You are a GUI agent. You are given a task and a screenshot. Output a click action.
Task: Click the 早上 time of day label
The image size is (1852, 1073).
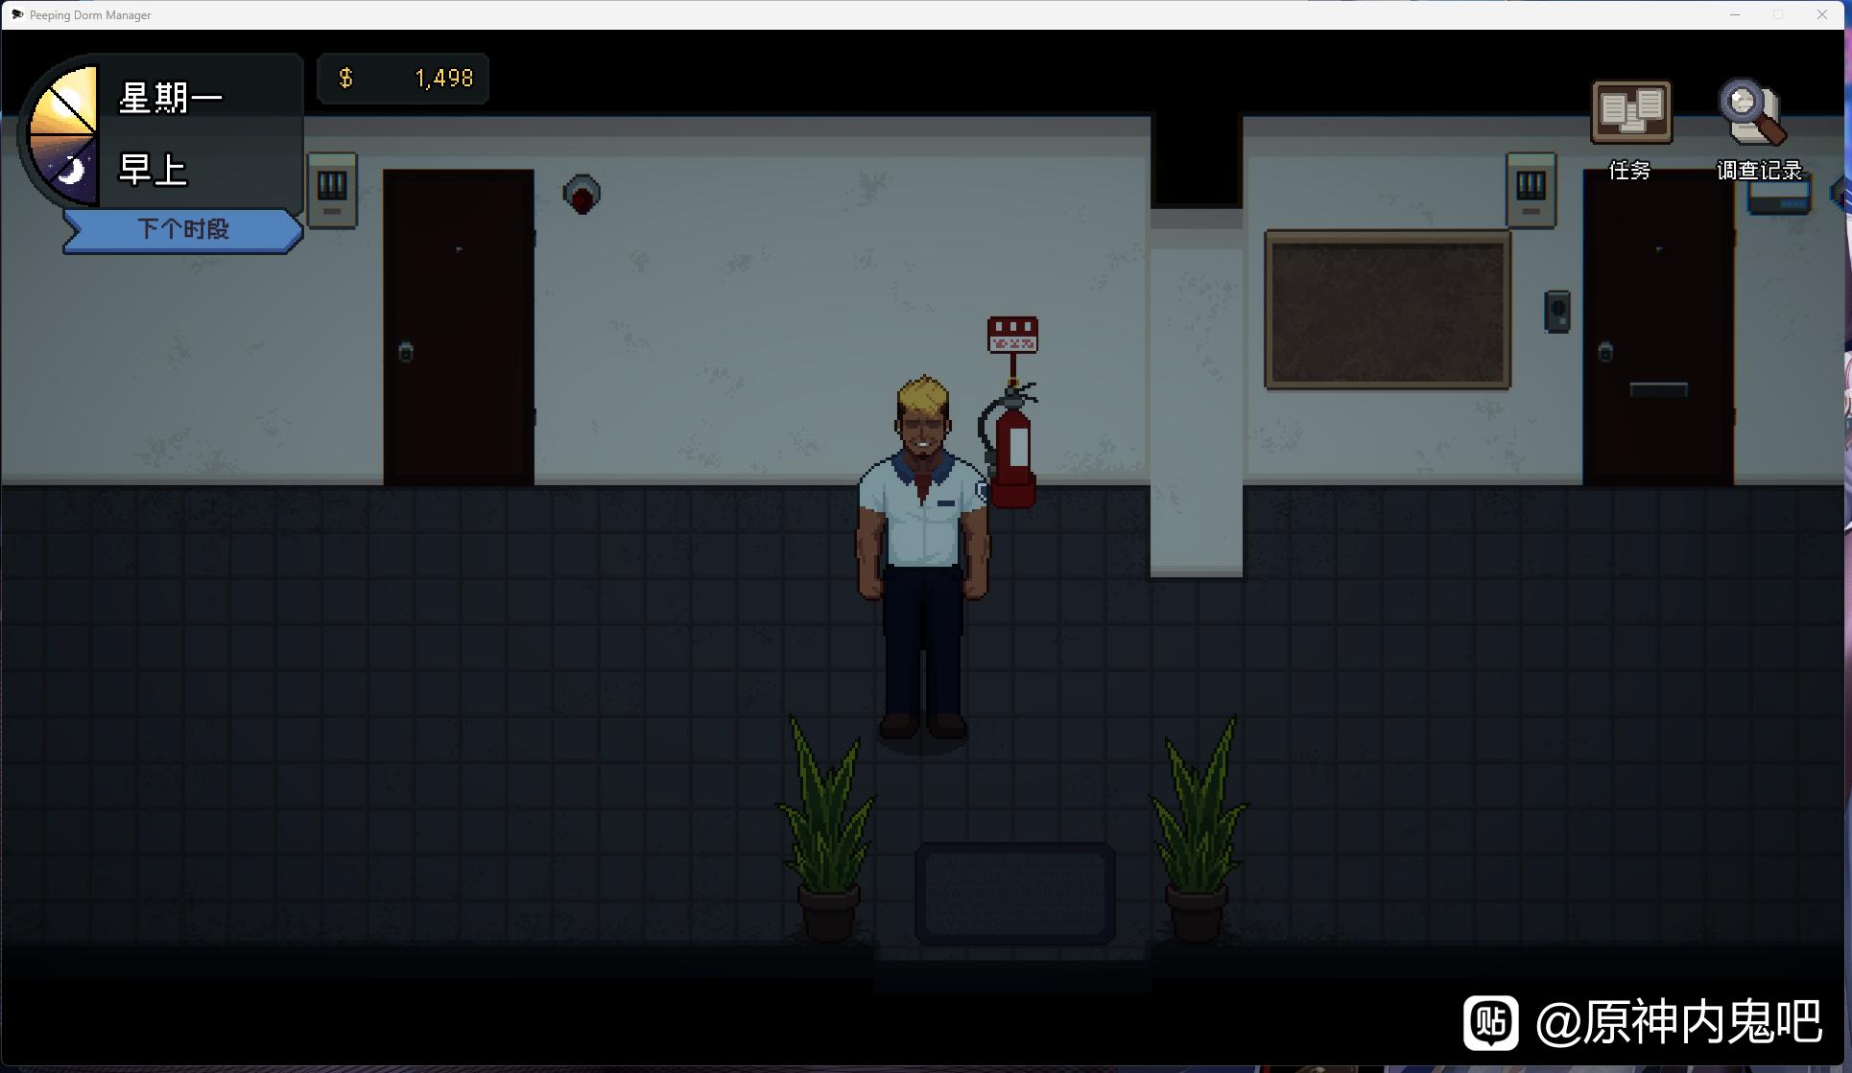[x=154, y=170]
